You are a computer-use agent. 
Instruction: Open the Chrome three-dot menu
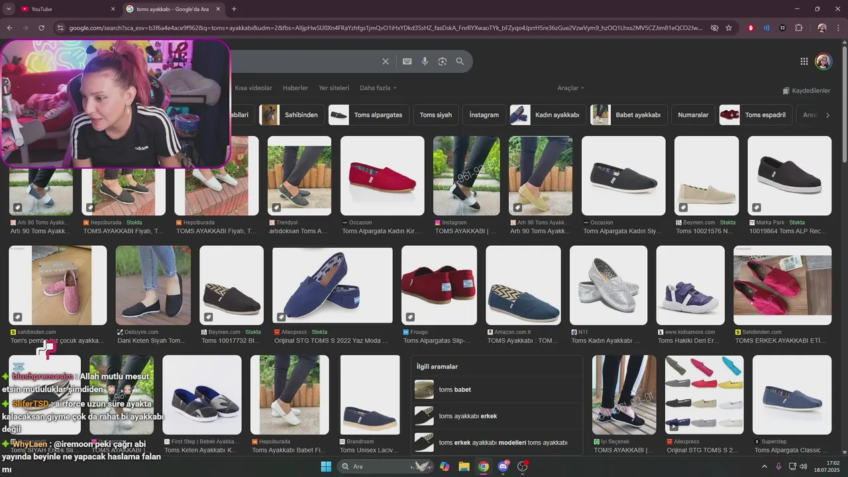tap(838, 28)
